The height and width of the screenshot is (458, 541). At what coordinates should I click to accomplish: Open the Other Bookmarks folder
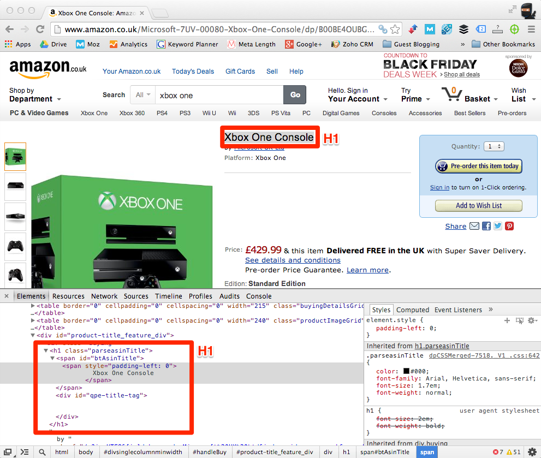(x=503, y=44)
